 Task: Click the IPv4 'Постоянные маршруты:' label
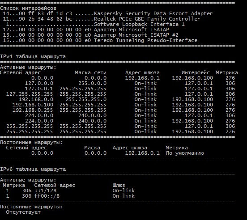tap(31, 142)
